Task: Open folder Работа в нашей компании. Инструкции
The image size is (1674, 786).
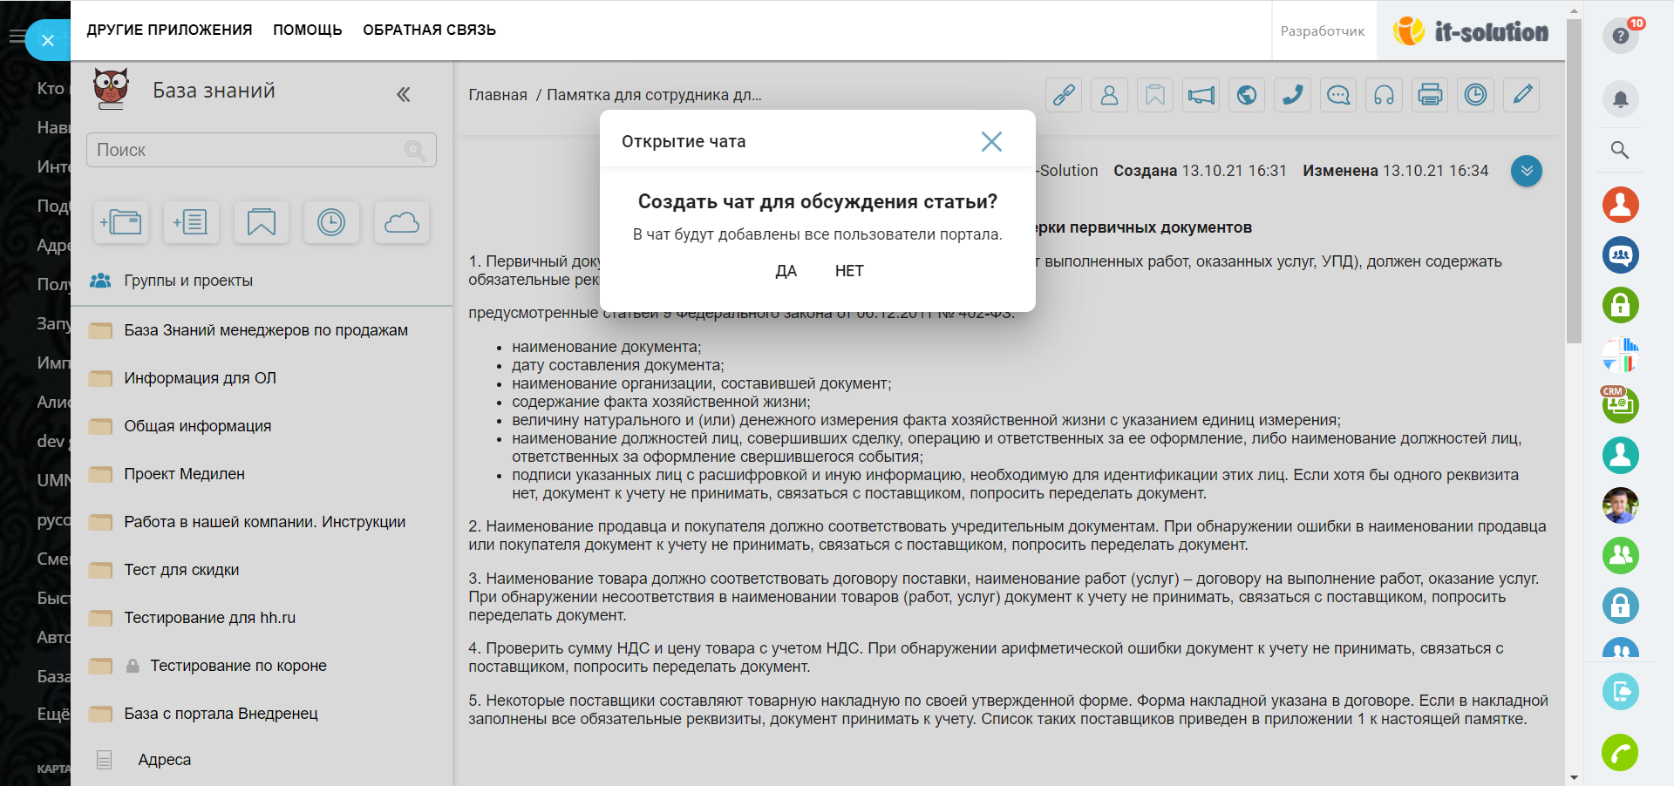Action: point(264,522)
